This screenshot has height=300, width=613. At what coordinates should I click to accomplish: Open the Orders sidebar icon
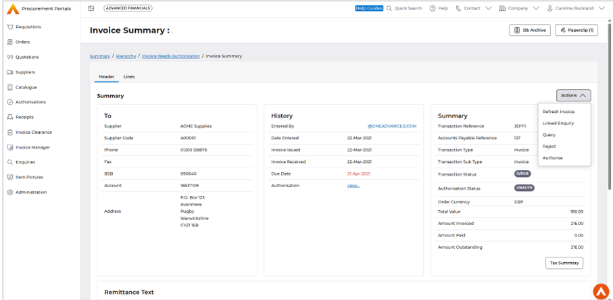pos(10,42)
